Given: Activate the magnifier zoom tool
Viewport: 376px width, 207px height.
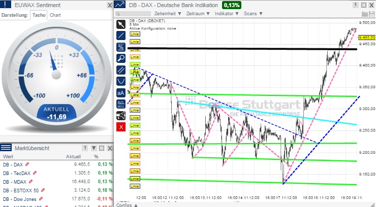Looking at the screenshot, I should tap(121, 58).
